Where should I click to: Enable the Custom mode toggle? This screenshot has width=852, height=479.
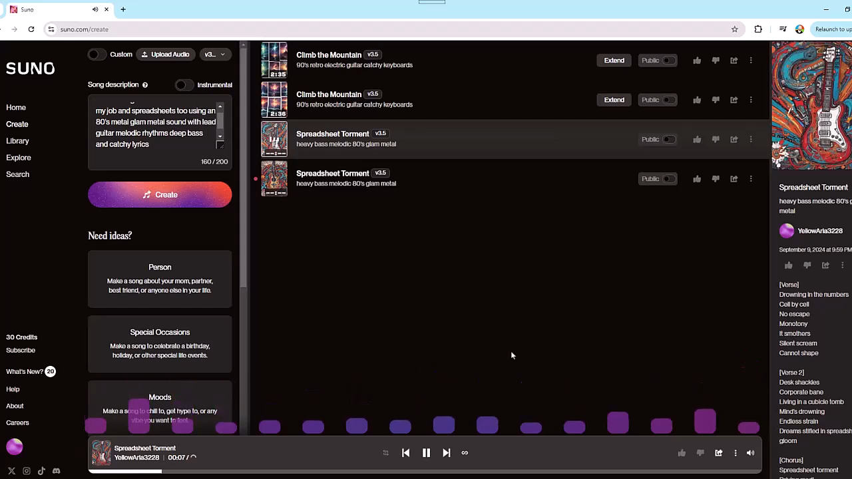coord(97,55)
